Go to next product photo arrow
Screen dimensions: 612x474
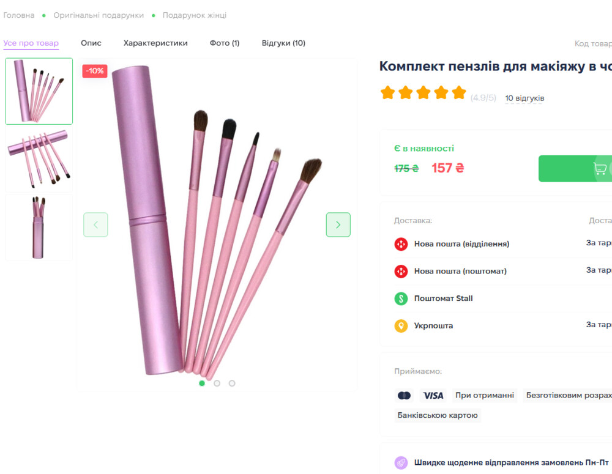[338, 224]
